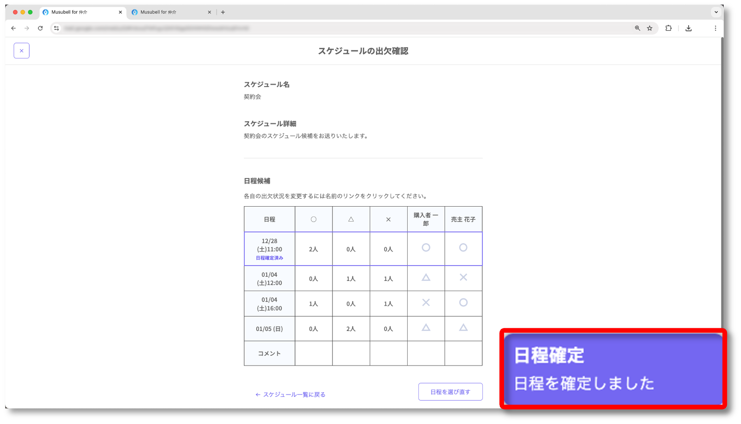This screenshot has height=424, width=741.
Task: Expand the tab search chevron
Action: click(716, 12)
